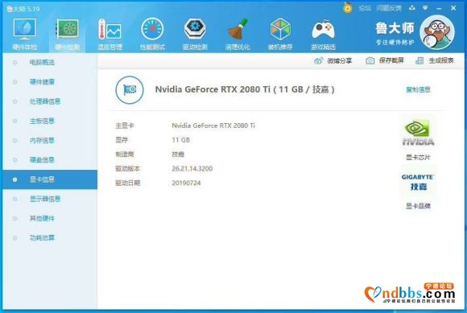Click the NVIDIA 显卡芯片 logo
This screenshot has width=467, height=313.
pyautogui.click(x=418, y=133)
